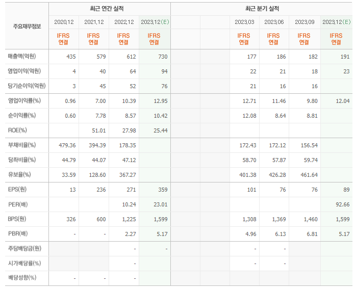
Task: Click the ROE value 51.01
Action: pos(99,130)
